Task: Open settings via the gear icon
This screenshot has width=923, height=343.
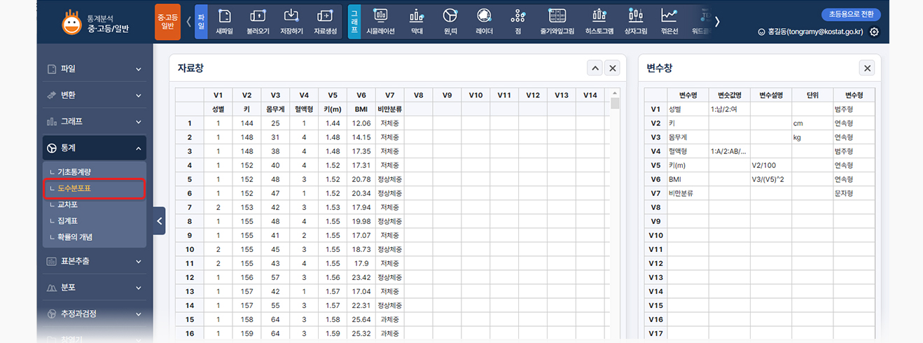Action: [874, 32]
